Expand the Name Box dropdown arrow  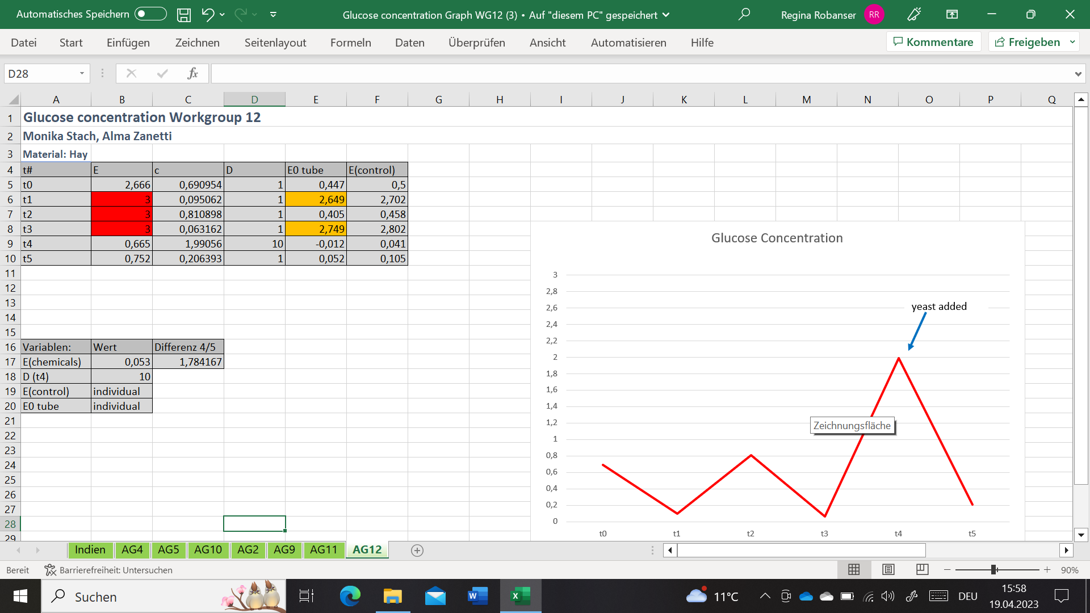(x=82, y=73)
